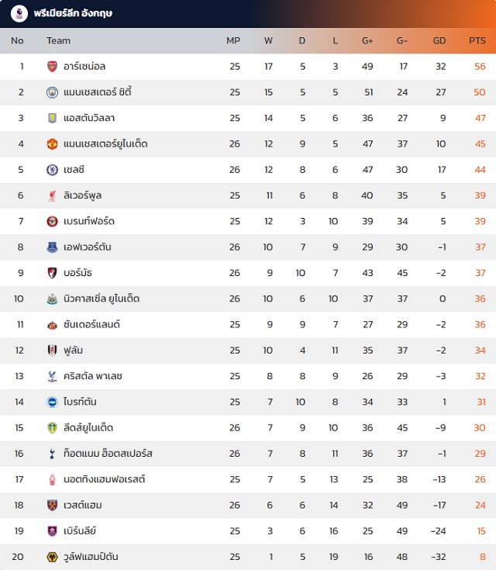Viewport: 496px width, 570px height.
Task: Click the MP column header
Action: click(233, 40)
